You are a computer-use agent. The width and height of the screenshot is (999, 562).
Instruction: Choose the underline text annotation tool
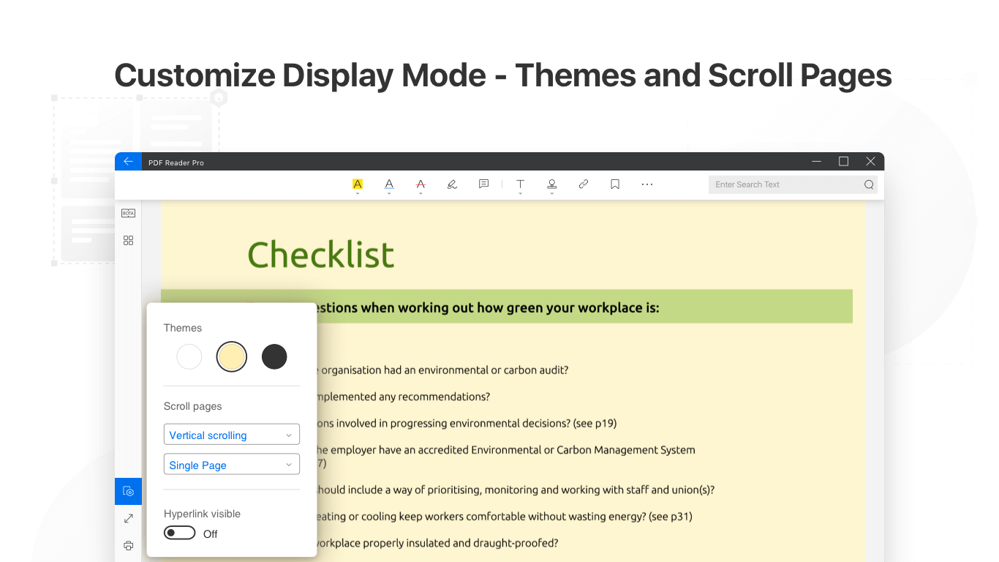point(389,184)
